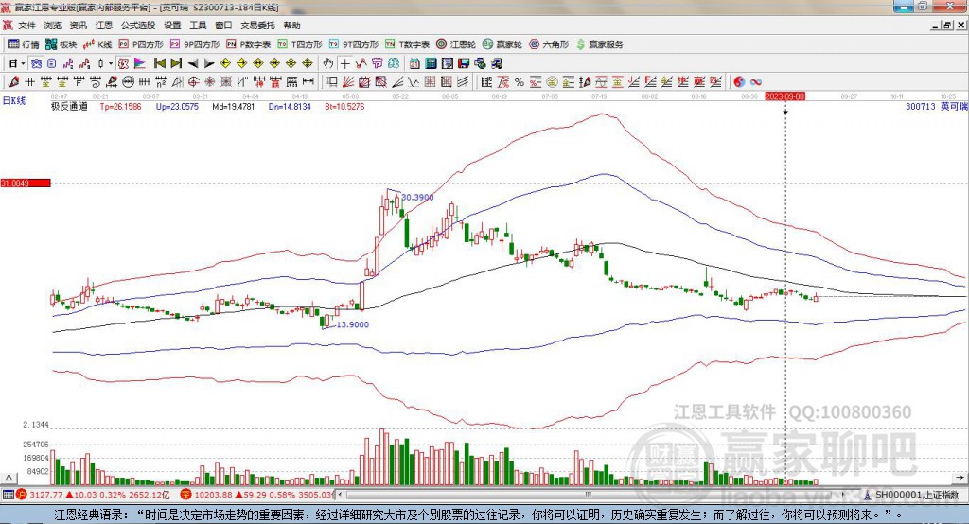Open the T四方形 tool

(x=300, y=44)
